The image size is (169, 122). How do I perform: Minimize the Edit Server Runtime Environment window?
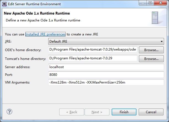[x=143, y=3]
